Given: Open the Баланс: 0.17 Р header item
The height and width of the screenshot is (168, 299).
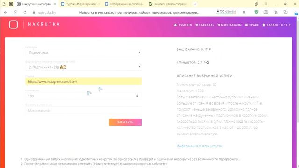Looking at the screenshot, I should point(276,25).
